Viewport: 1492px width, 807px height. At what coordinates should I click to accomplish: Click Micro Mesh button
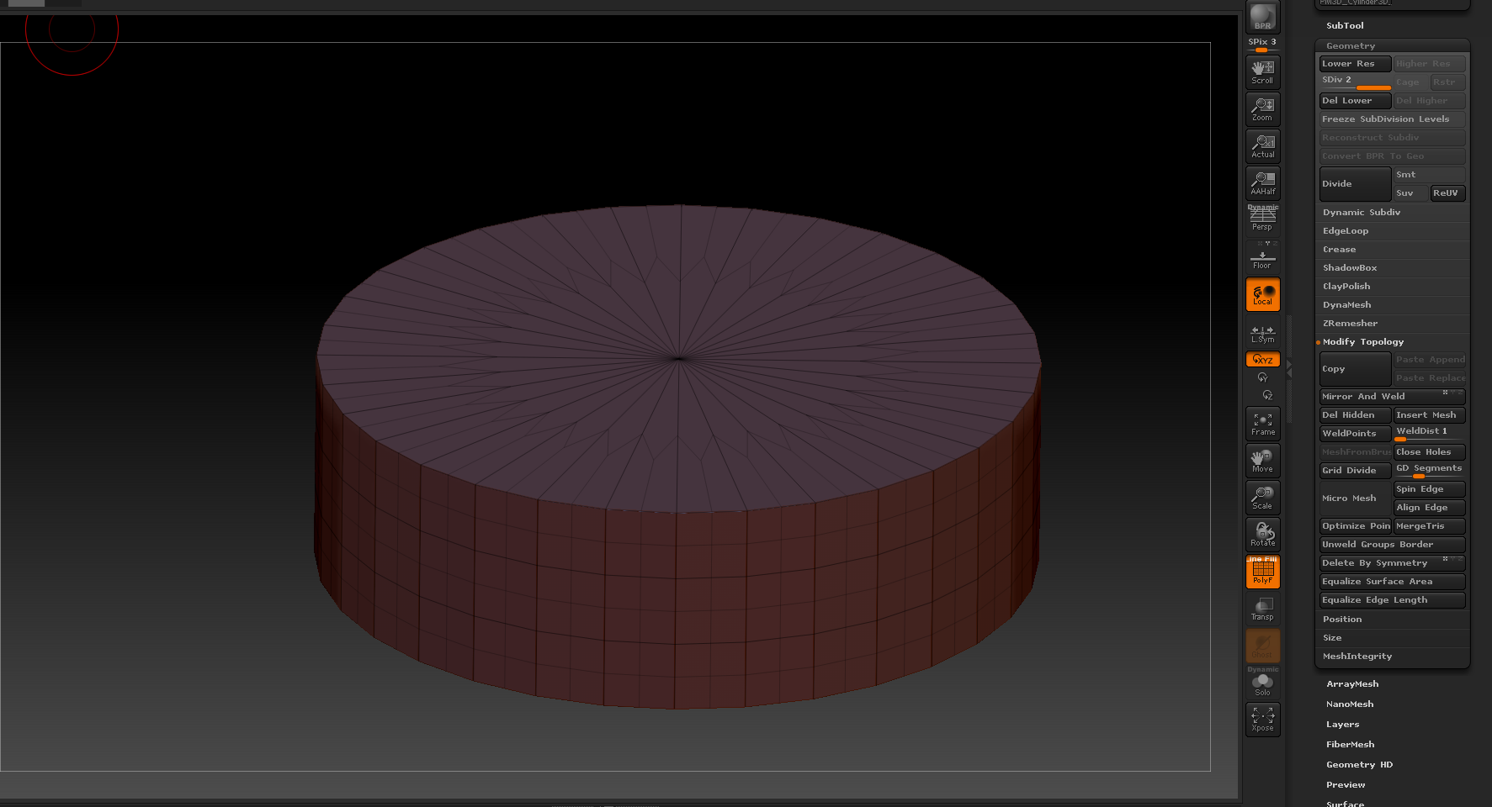pos(1355,498)
